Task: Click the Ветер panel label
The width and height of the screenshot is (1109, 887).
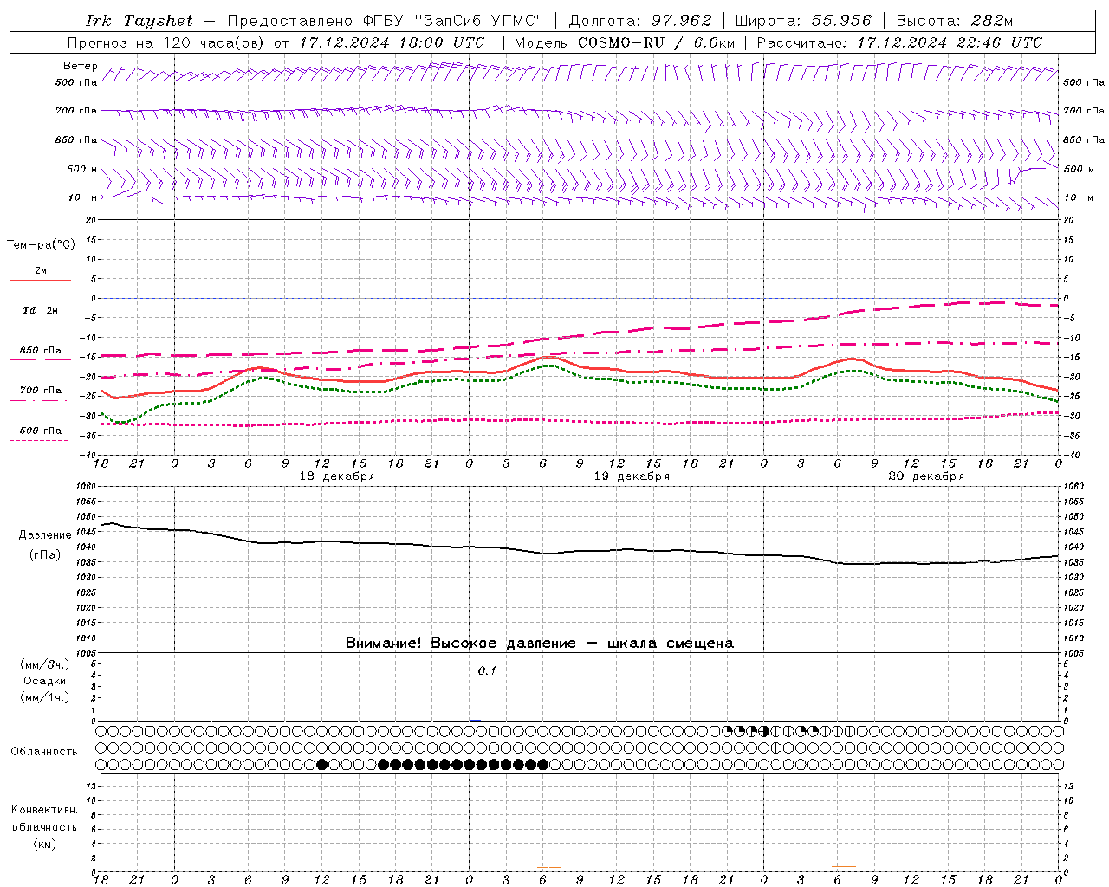Action: point(81,66)
